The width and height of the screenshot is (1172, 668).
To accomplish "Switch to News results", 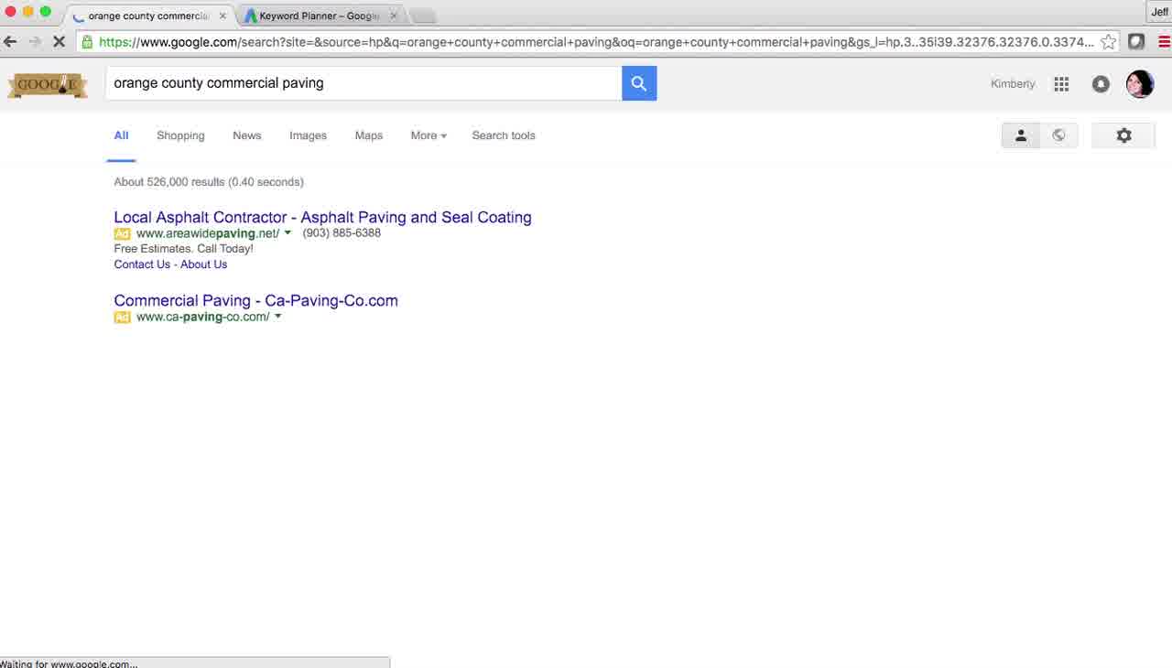I will (x=247, y=135).
